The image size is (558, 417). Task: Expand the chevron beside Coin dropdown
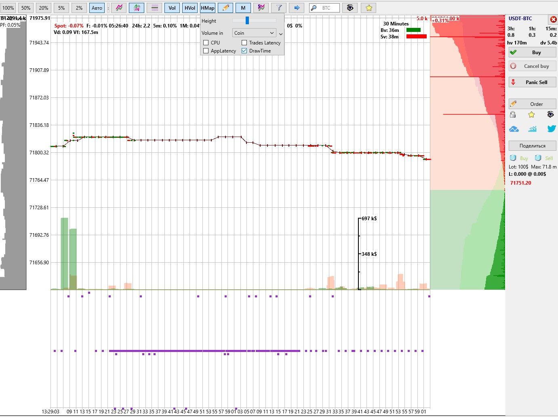coord(281,34)
